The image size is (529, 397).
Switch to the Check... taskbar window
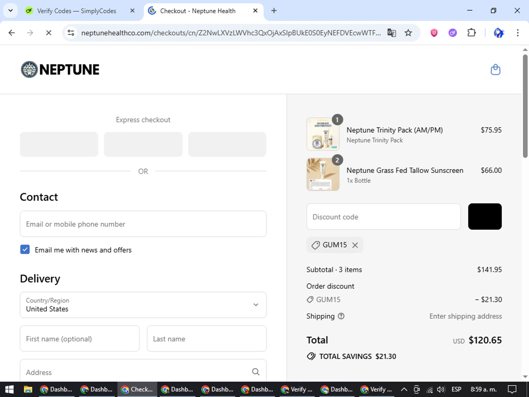coord(137,389)
